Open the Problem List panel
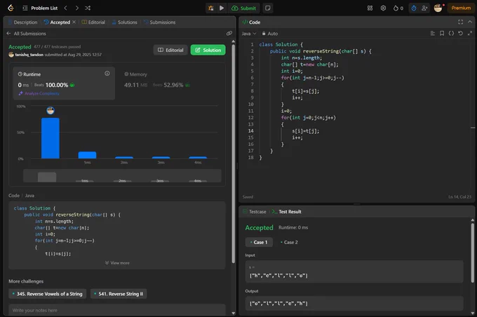Screen dimensions: 477x317 [x=40, y=8]
